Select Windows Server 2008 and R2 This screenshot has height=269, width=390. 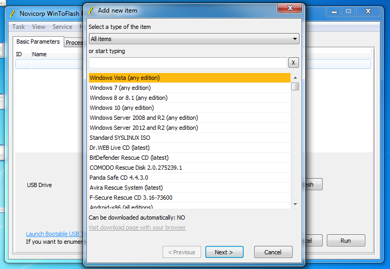(189, 118)
